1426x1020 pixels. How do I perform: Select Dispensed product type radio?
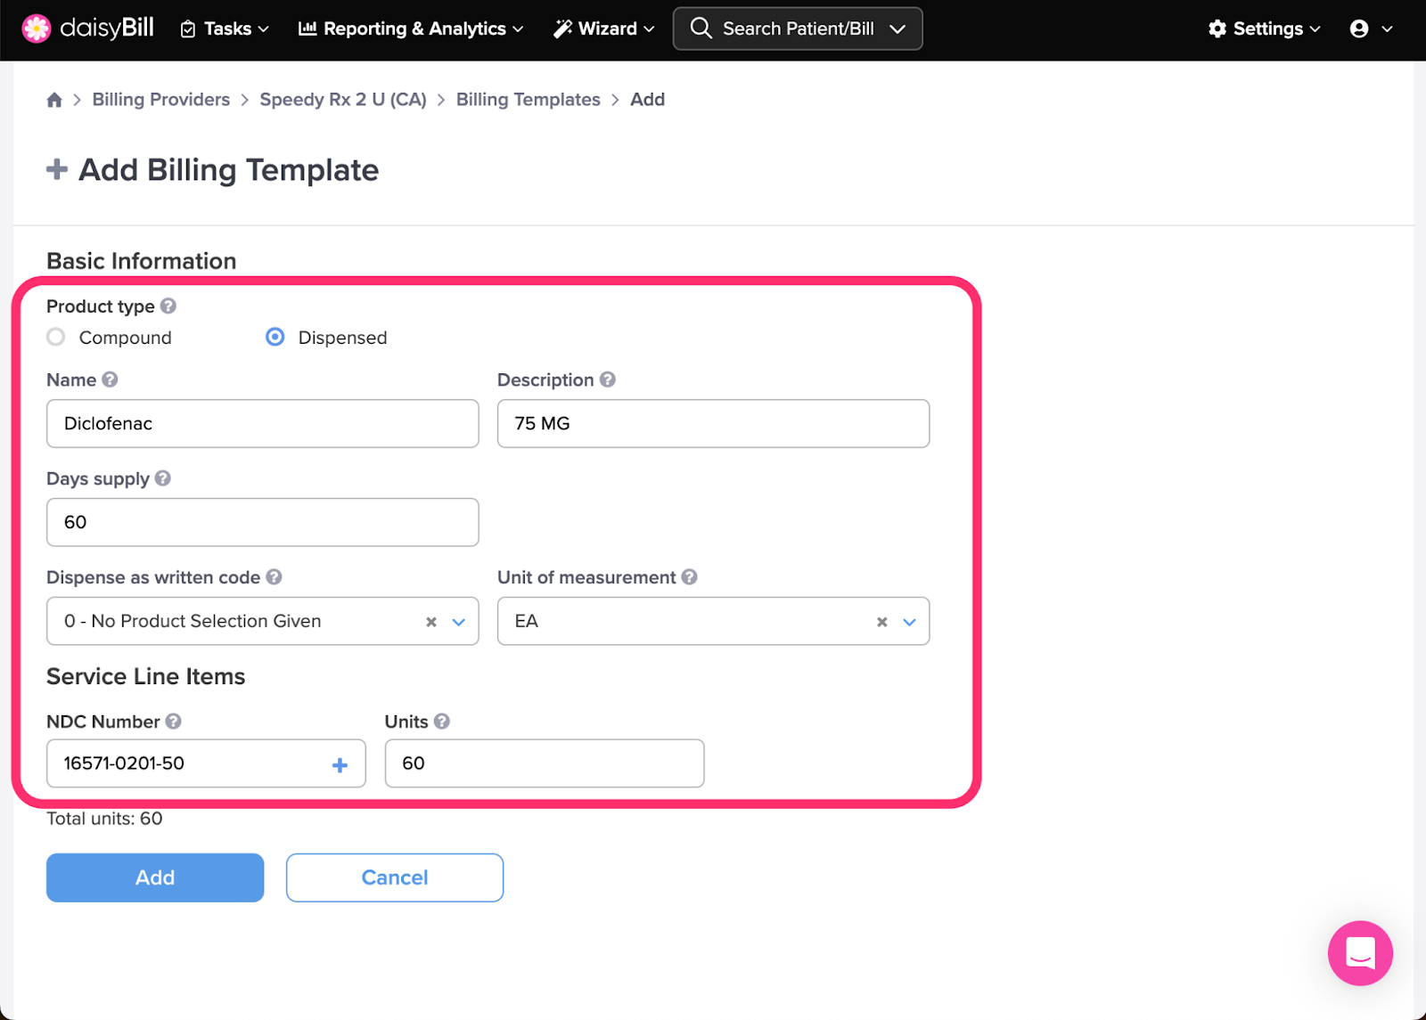point(275,337)
